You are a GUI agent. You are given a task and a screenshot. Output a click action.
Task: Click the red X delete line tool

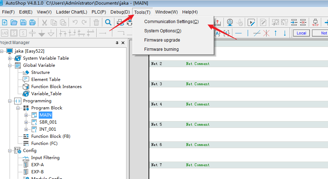pos(266,33)
